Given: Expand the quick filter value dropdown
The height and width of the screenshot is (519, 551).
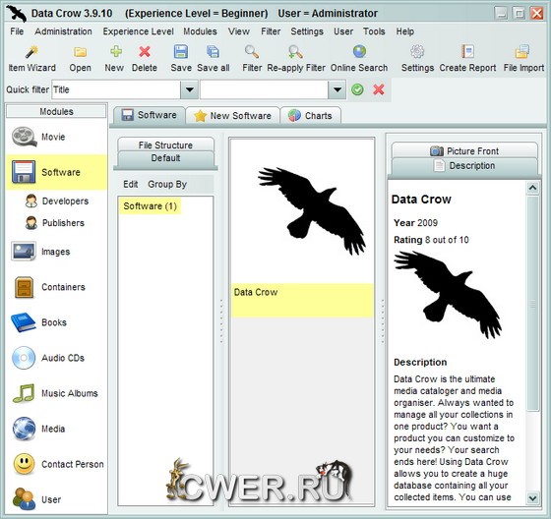Looking at the screenshot, I should tap(337, 89).
